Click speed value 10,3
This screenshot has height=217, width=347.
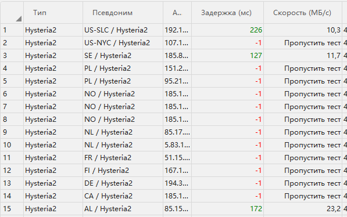tap(334, 30)
